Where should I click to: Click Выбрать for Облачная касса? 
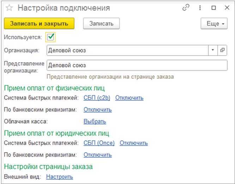coord(95,121)
